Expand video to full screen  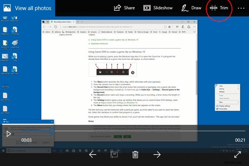point(238,155)
